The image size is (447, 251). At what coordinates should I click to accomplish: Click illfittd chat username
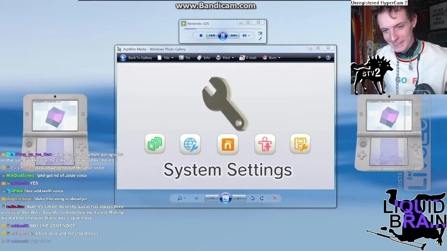(17, 191)
